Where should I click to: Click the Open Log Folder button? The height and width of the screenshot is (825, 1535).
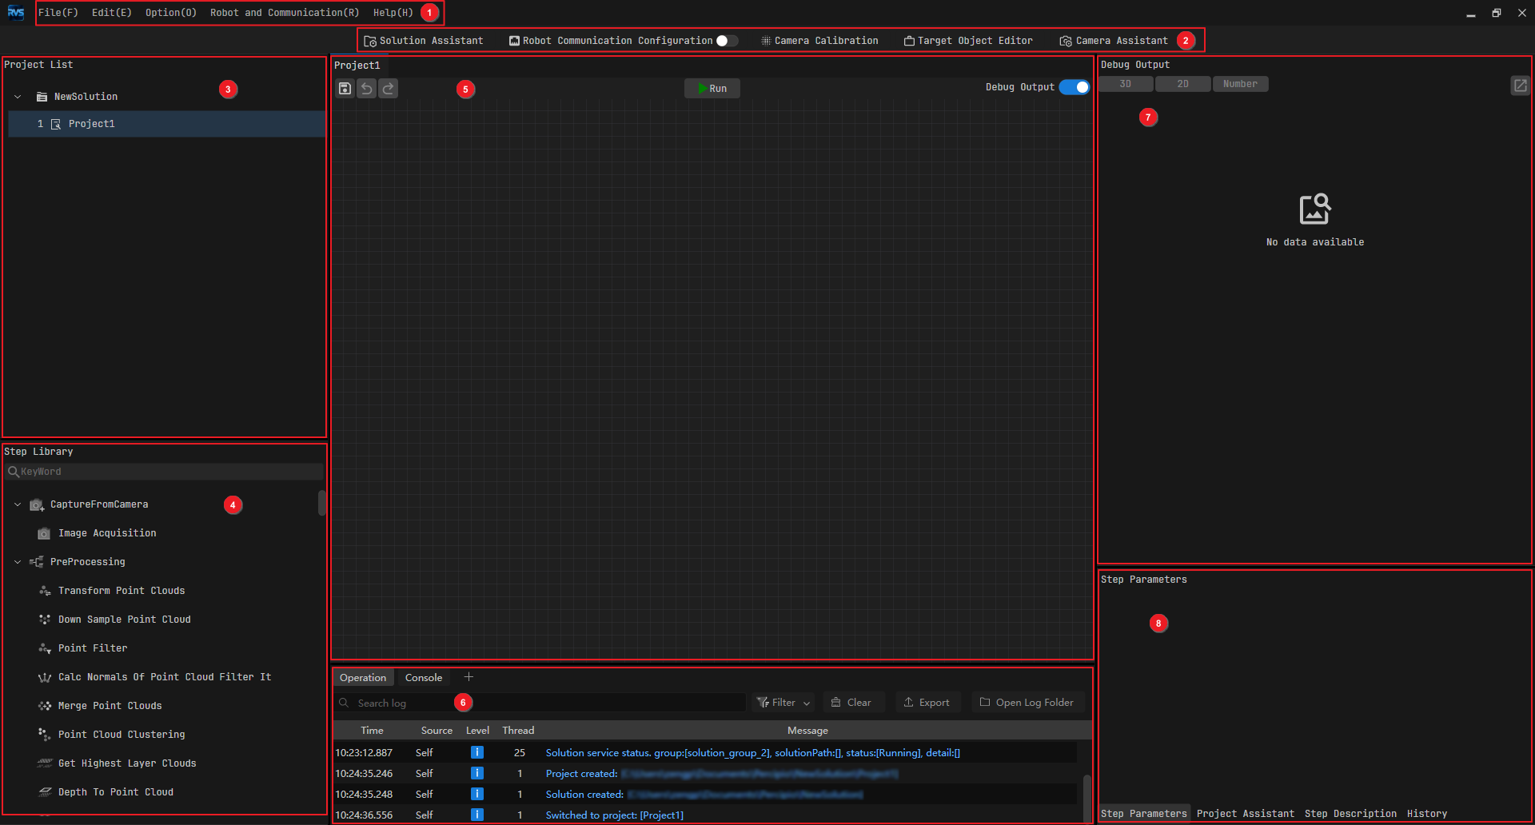pyautogui.click(x=1027, y=703)
